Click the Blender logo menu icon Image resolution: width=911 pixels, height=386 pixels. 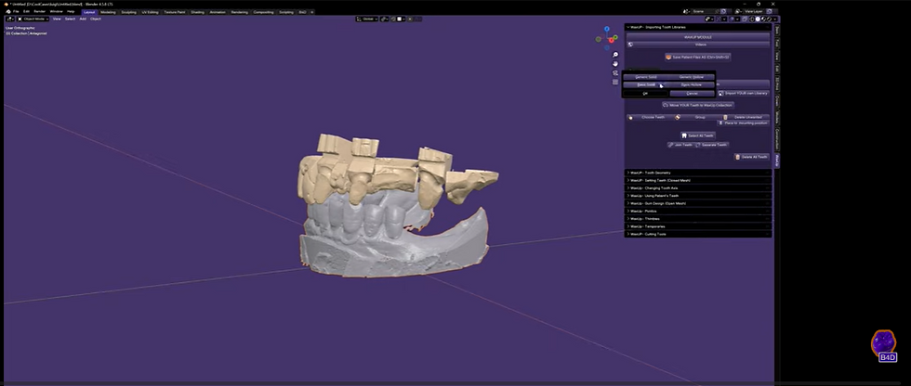click(x=8, y=11)
